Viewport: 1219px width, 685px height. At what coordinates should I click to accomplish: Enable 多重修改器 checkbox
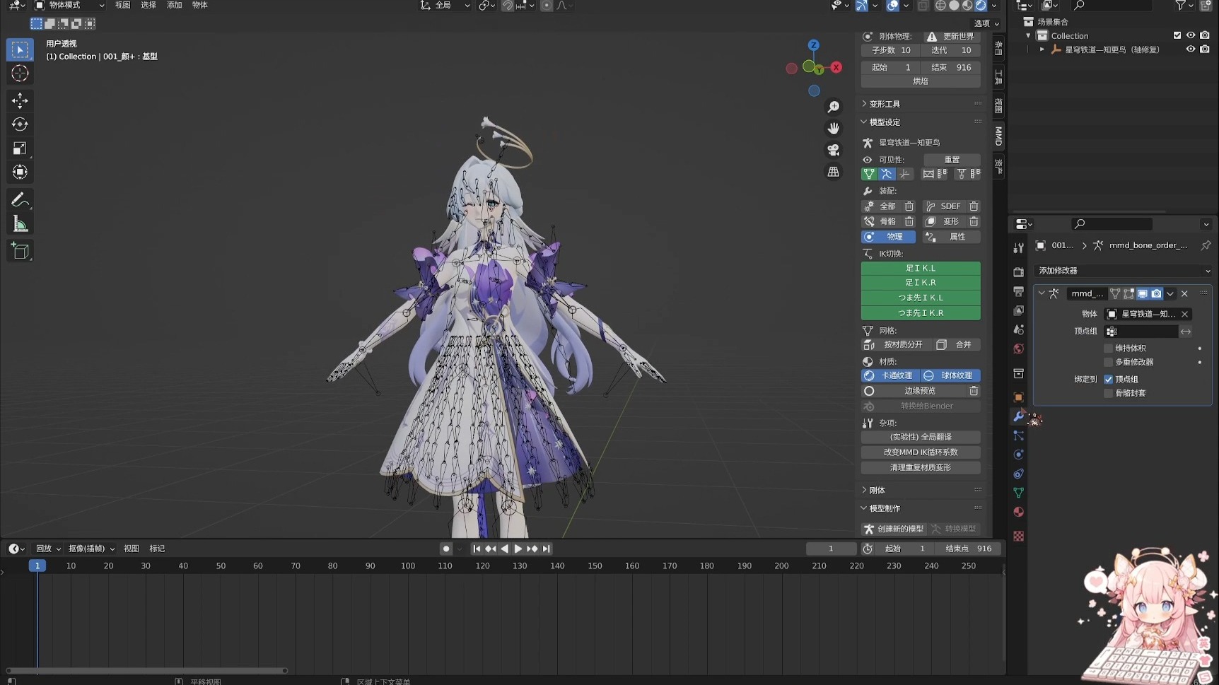coord(1108,362)
